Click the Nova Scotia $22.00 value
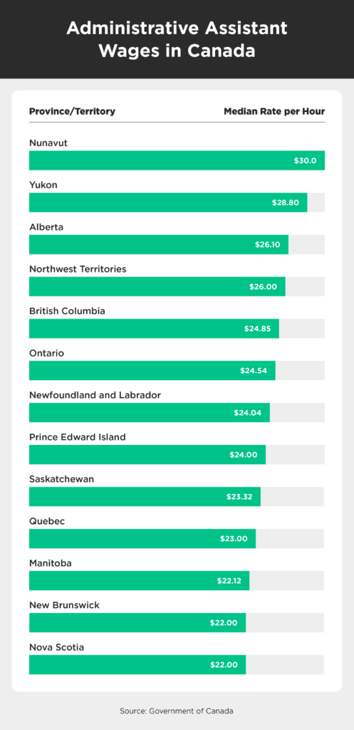The height and width of the screenshot is (730, 354). [x=224, y=665]
